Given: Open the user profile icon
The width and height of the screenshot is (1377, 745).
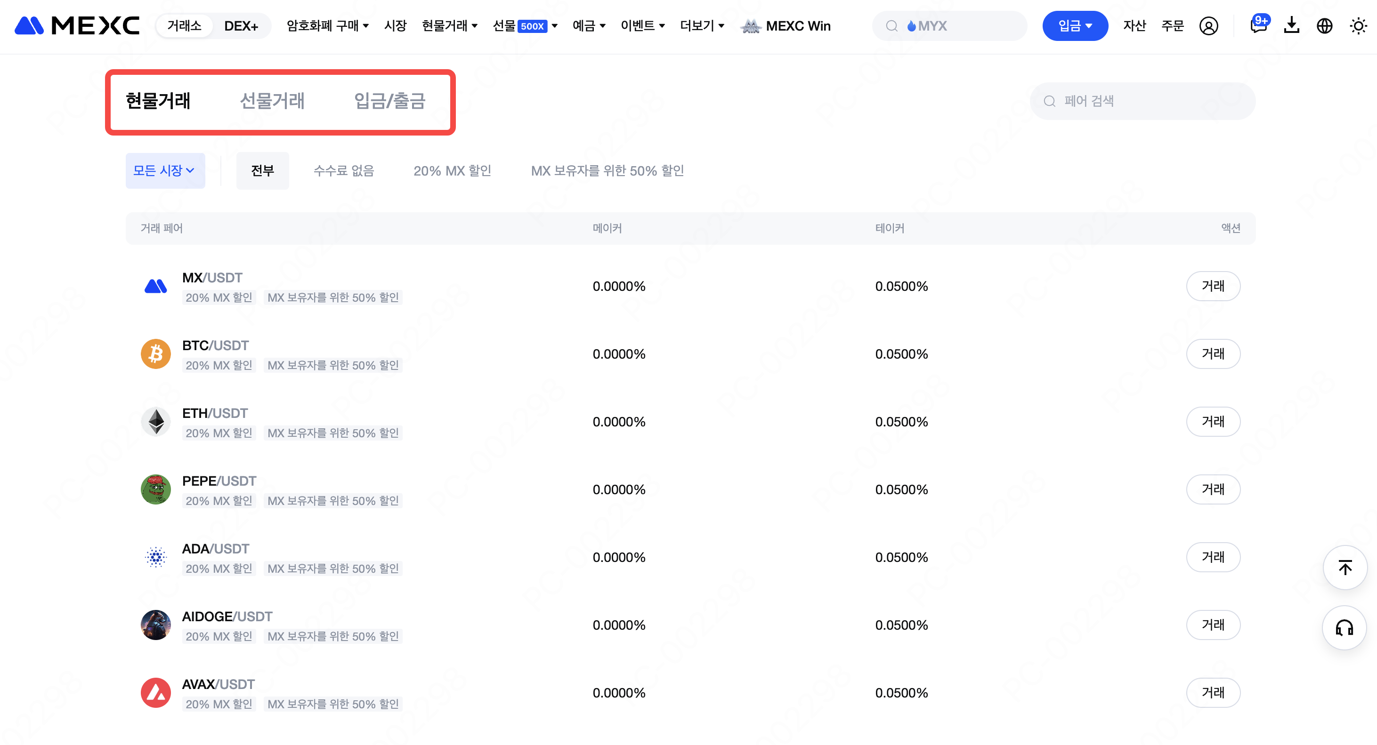Looking at the screenshot, I should click(x=1208, y=25).
